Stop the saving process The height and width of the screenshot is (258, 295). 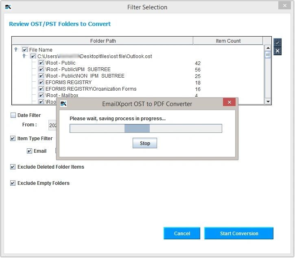(145, 143)
